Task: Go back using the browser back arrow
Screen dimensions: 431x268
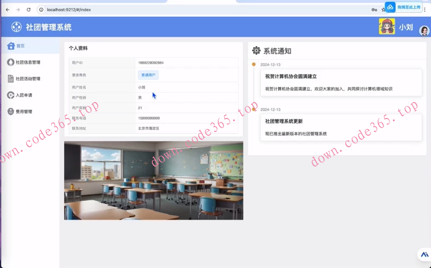Action: click(8, 10)
